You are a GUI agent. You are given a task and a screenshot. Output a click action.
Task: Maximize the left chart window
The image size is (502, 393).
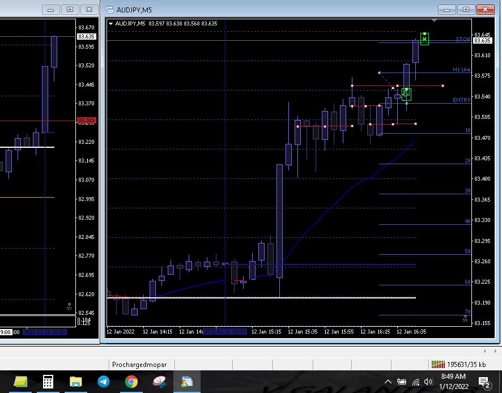point(70,9)
